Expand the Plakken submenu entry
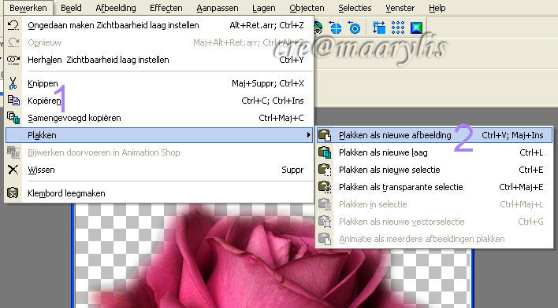 159,135
